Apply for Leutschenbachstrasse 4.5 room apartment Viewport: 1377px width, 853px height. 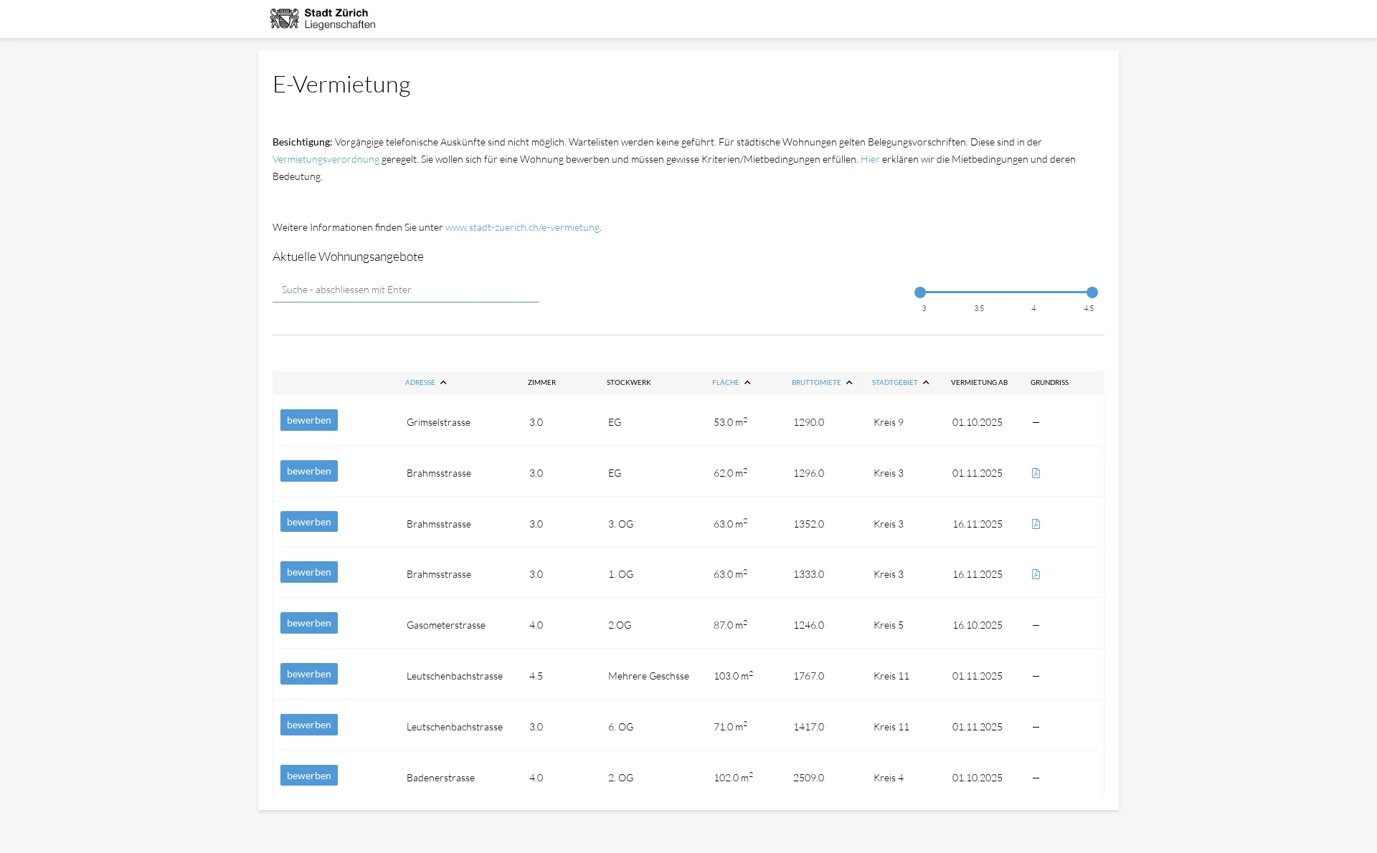[x=309, y=674]
